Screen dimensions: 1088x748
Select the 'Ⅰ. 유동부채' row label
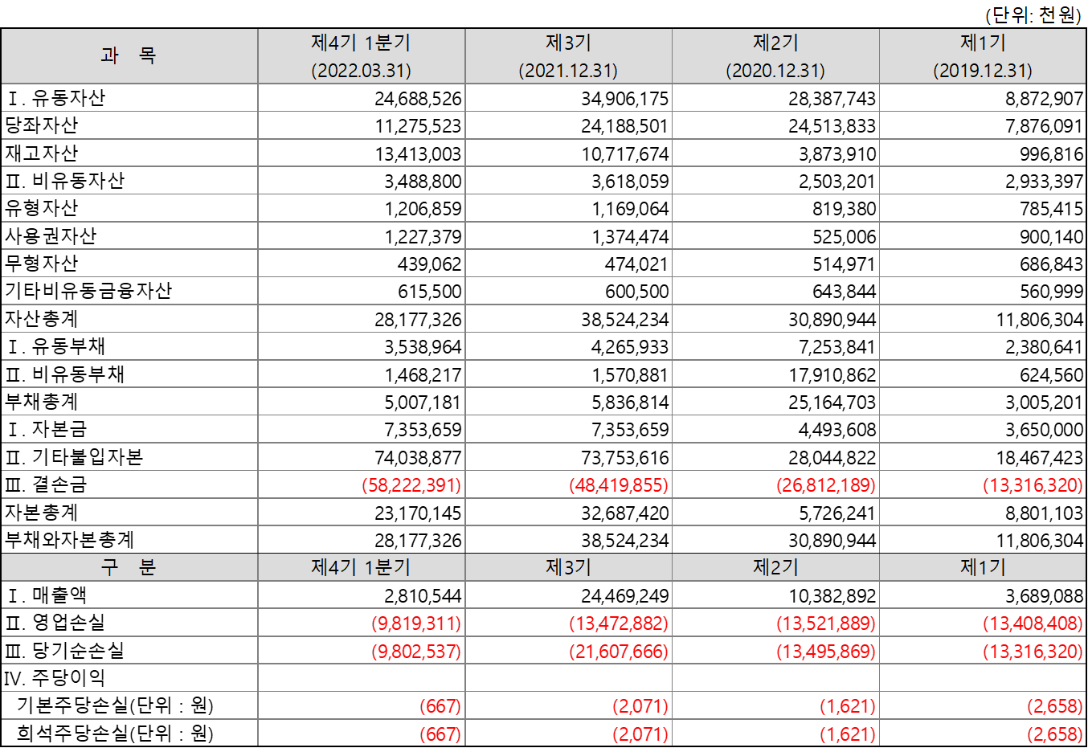tap(55, 346)
